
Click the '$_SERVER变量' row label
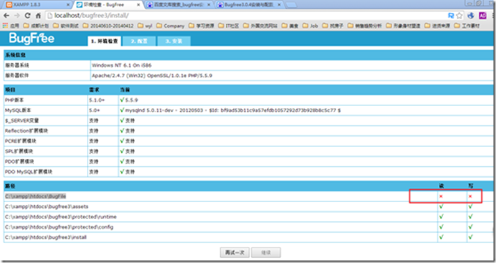[x=22, y=120]
